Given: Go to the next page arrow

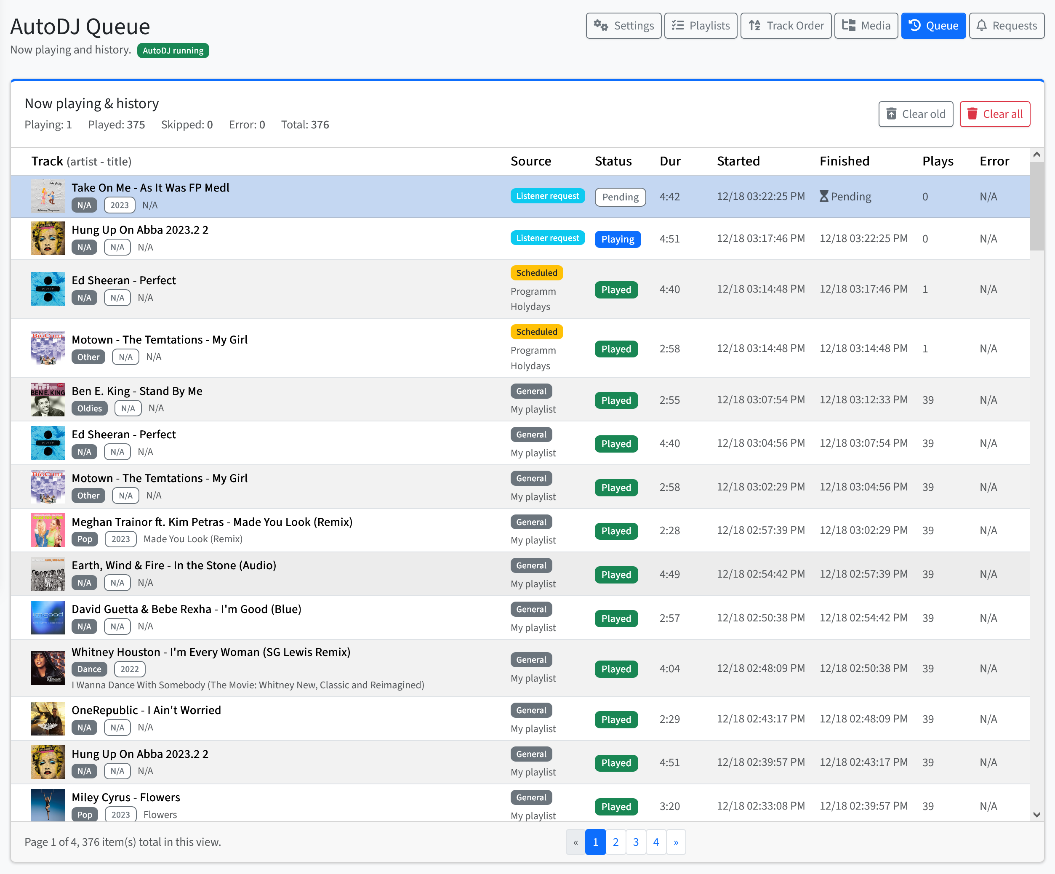Looking at the screenshot, I should click(676, 842).
